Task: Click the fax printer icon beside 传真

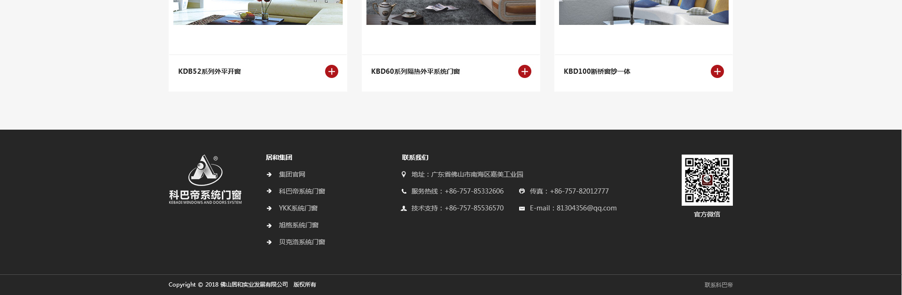Action: pyautogui.click(x=521, y=191)
